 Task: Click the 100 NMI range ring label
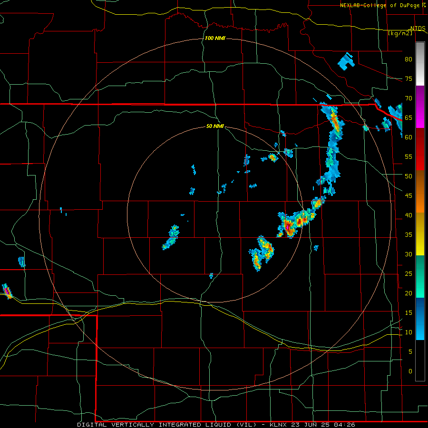(x=215, y=38)
